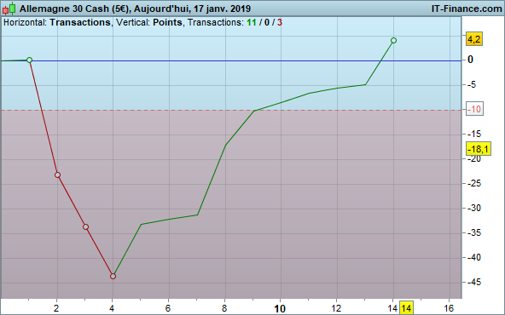Click the candlestick chart icon in the title bar
The height and width of the screenshot is (315, 505).
click(9, 9)
